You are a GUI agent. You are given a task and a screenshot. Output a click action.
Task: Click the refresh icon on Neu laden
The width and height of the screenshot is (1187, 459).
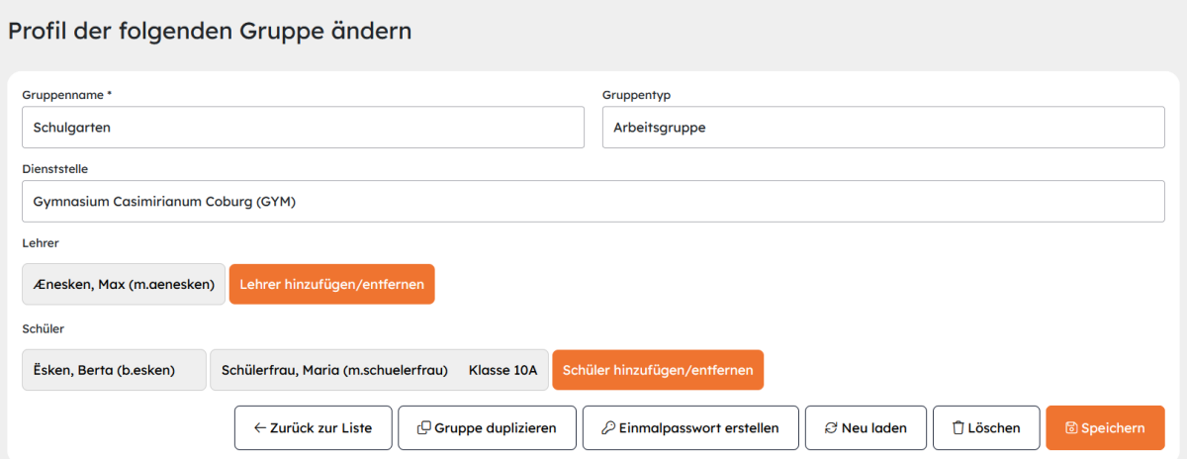pyautogui.click(x=830, y=428)
